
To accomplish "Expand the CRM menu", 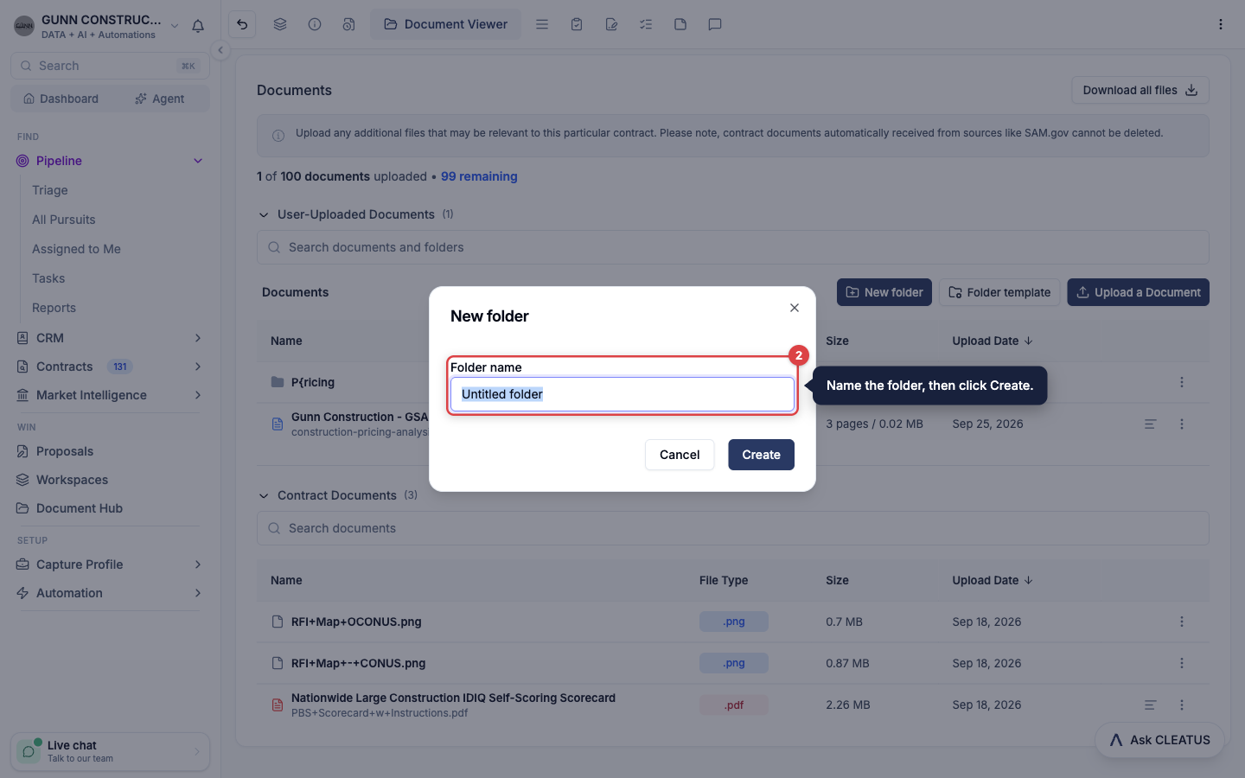I will 198,338.
